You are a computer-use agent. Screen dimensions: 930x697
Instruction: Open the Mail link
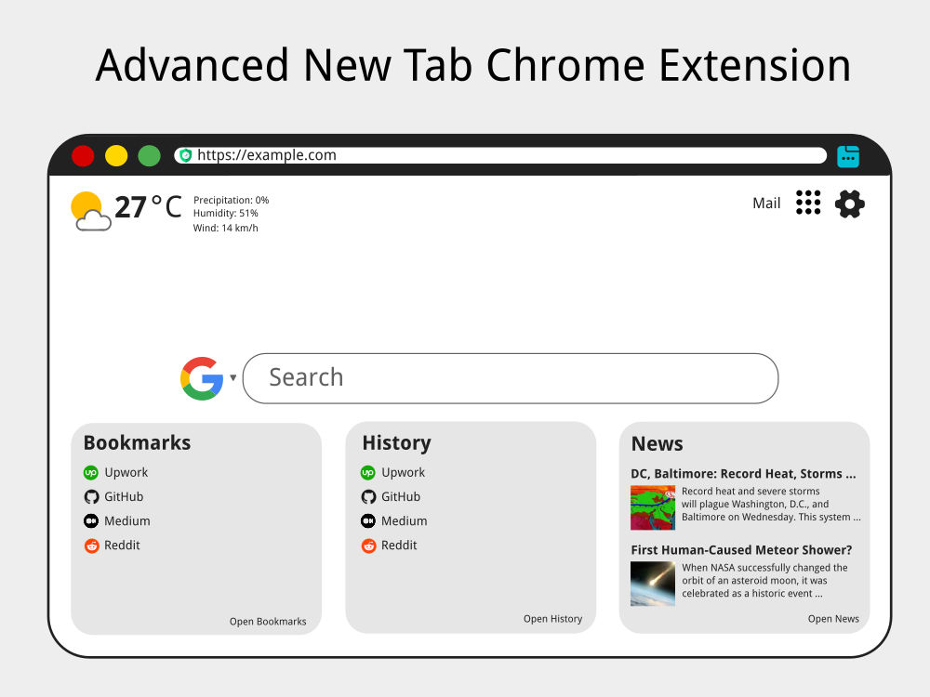(x=766, y=204)
